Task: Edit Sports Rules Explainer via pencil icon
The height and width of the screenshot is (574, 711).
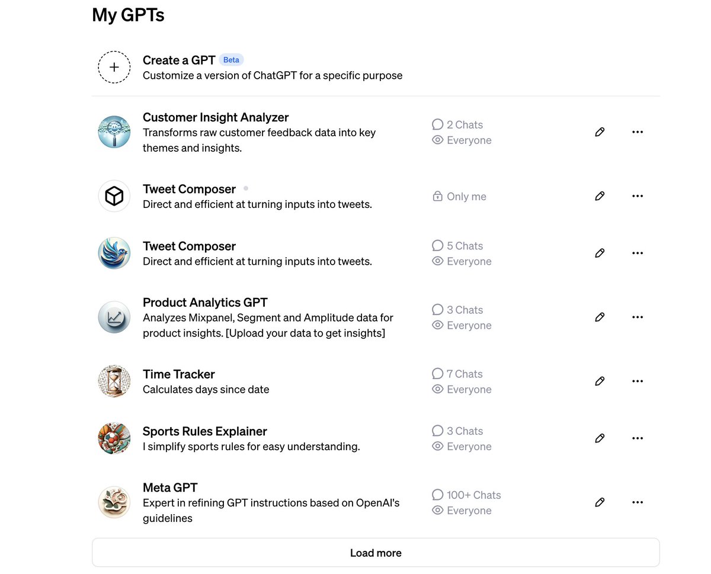Action: coord(600,438)
